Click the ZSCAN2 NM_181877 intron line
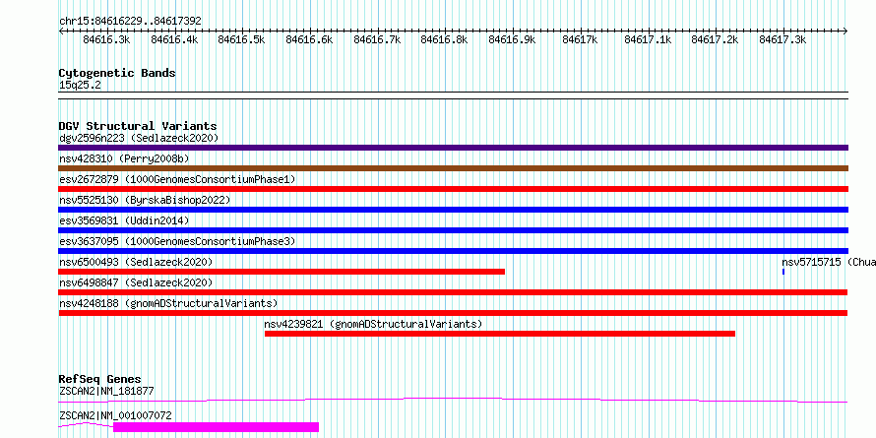Viewport: 876px width, 438px height. tap(453, 400)
